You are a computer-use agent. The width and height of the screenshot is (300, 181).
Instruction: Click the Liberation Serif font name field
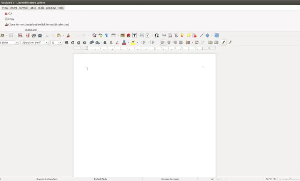(x=33, y=42)
